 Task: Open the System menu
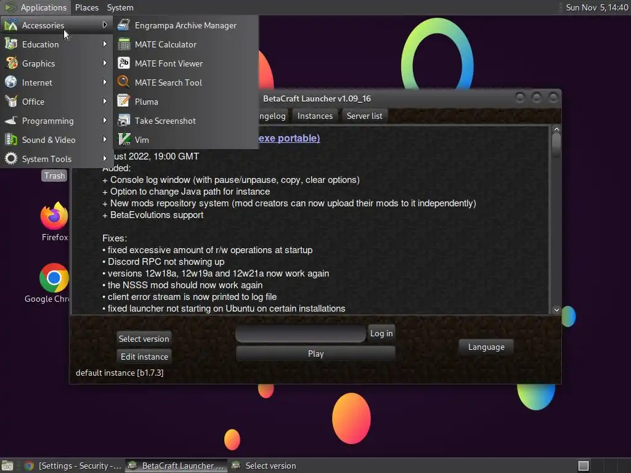coord(120,7)
